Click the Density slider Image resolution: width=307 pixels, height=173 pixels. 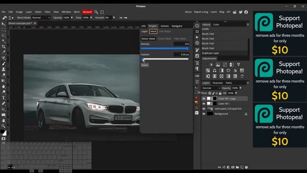point(165,48)
